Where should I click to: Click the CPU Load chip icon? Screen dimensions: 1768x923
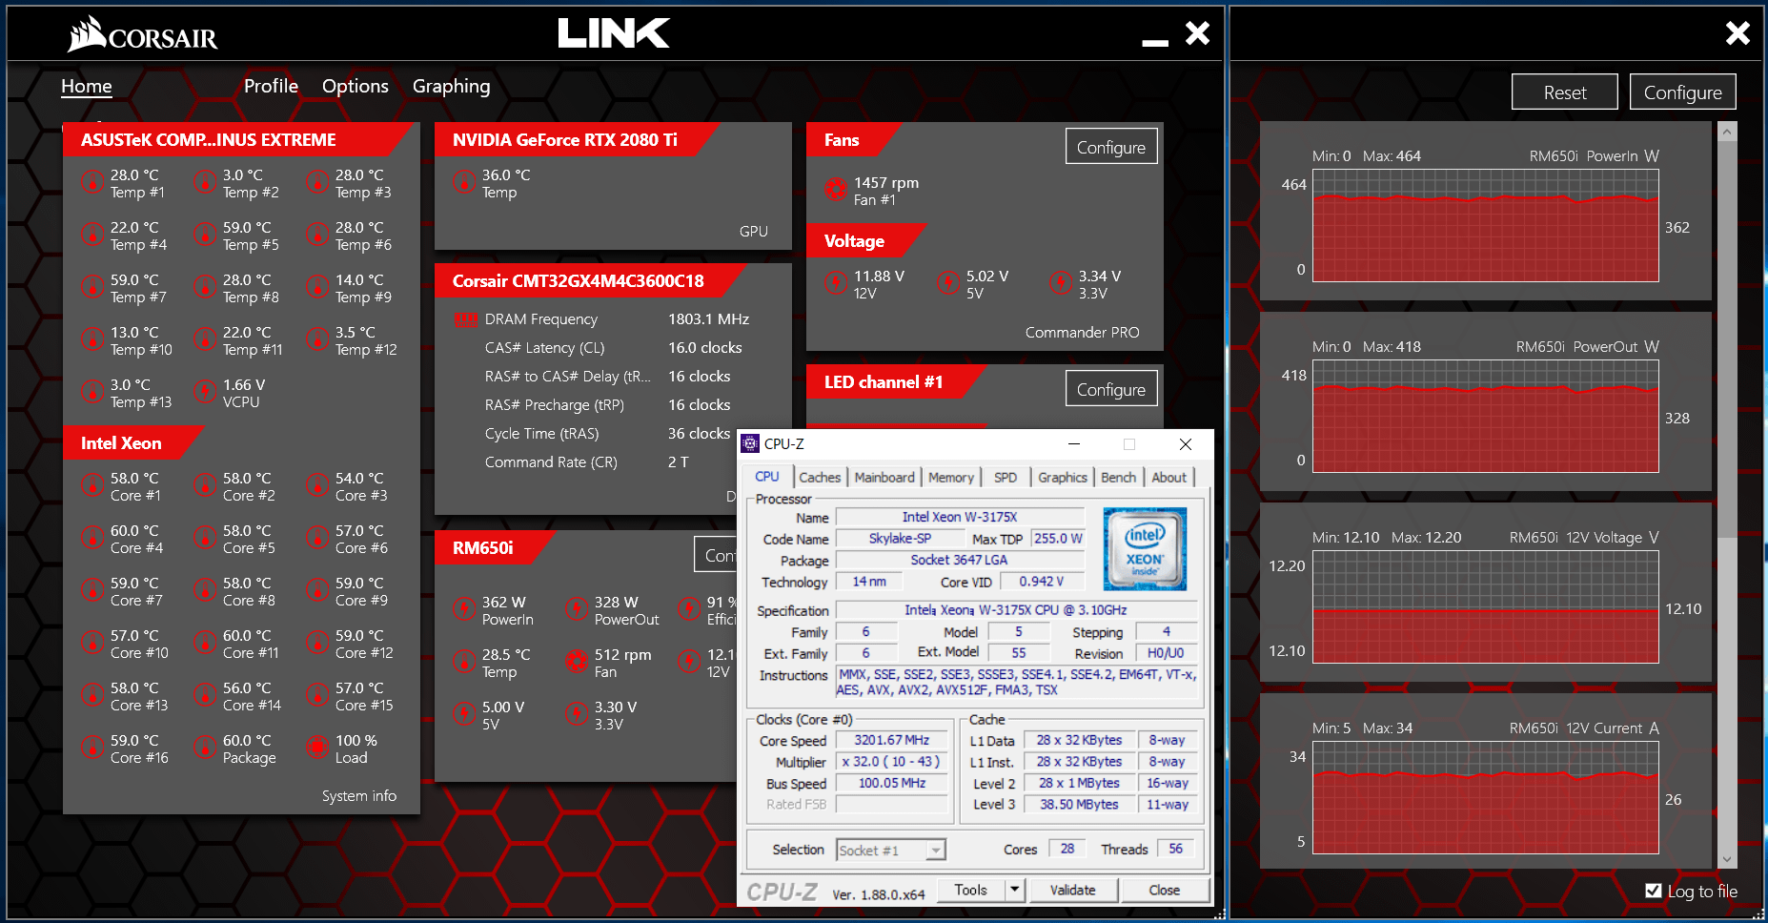coord(317,747)
